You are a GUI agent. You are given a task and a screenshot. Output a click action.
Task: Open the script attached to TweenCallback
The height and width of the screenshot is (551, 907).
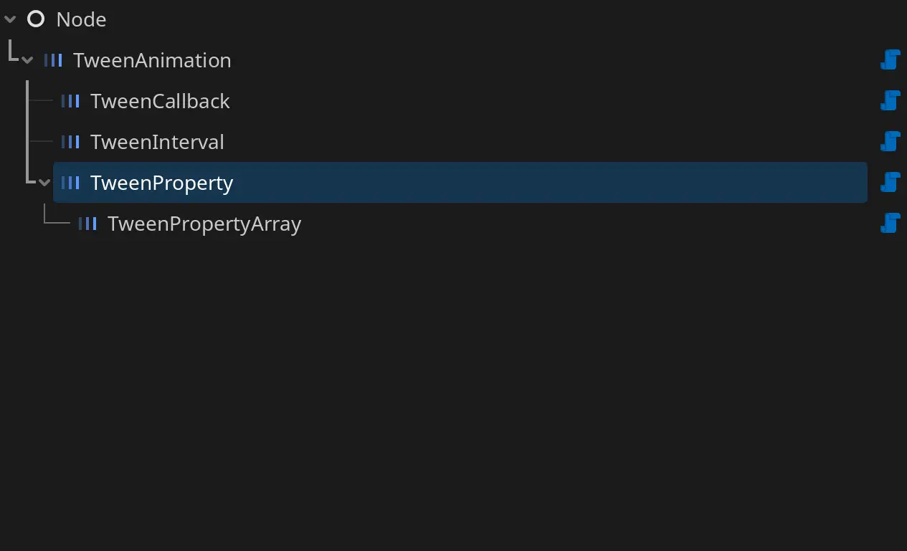[x=890, y=101]
